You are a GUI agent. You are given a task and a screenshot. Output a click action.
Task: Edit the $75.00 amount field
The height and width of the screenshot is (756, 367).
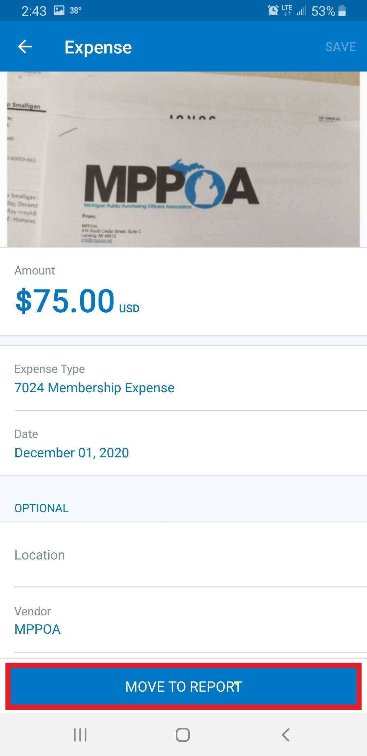(x=65, y=301)
